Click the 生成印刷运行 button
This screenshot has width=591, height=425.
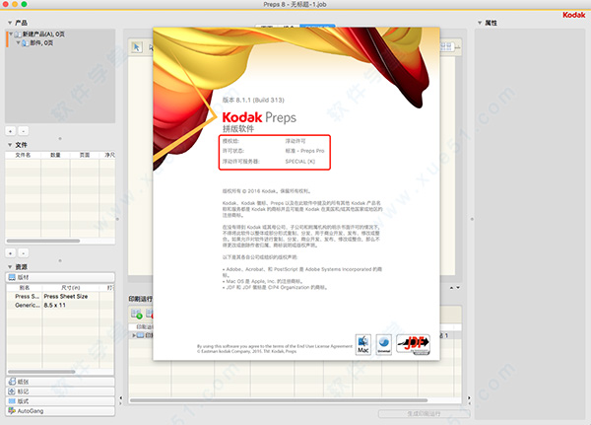click(x=424, y=414)
